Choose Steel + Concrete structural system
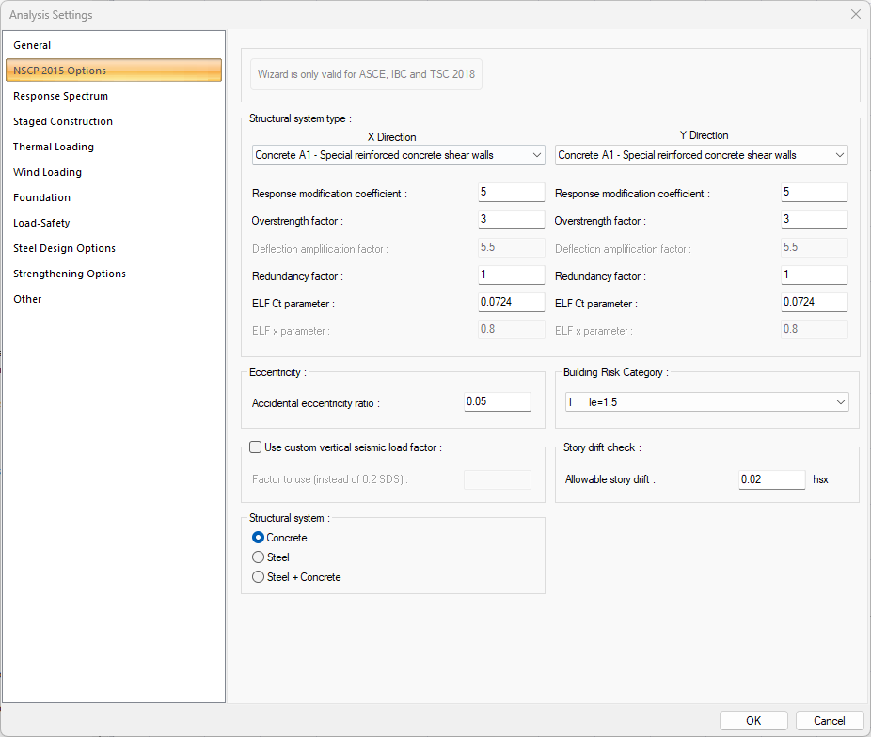The width and height of the screenshot is (871, 737). click(259, 577)
